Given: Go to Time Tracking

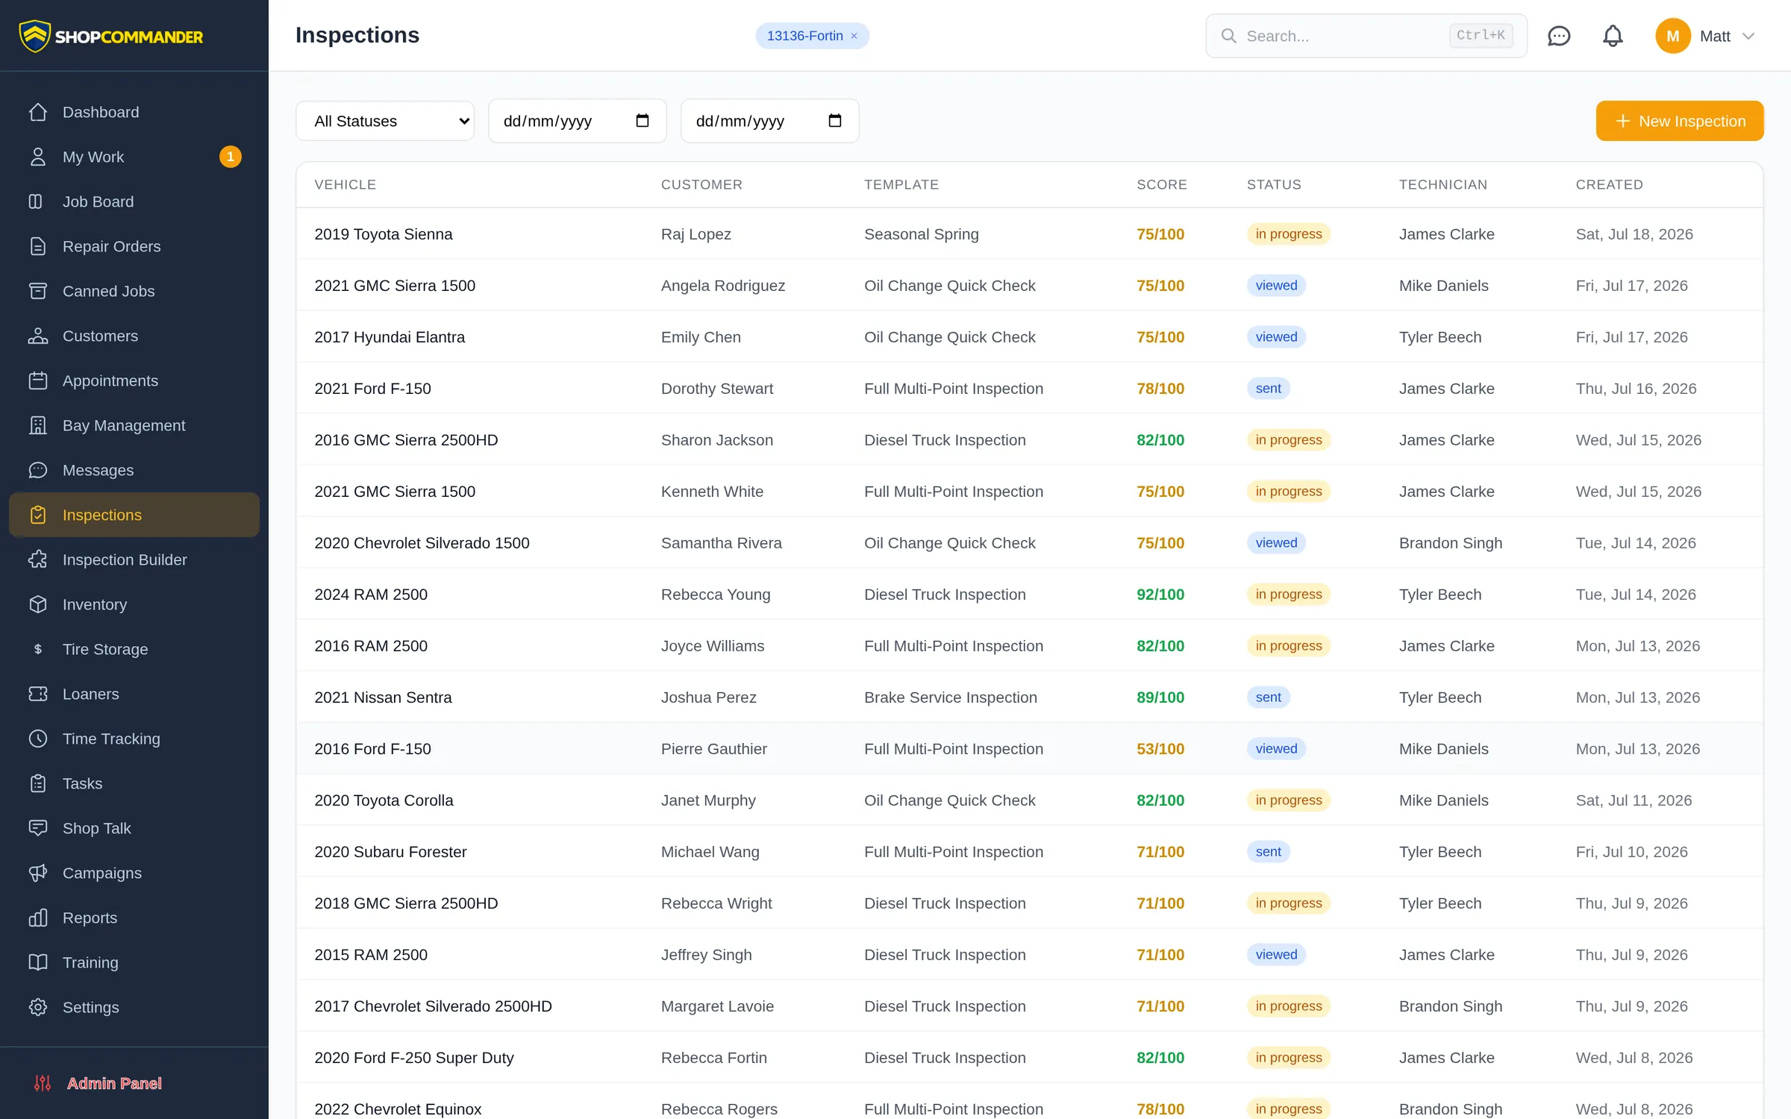Looking at the screenshot, I should [x=134, y=739].
